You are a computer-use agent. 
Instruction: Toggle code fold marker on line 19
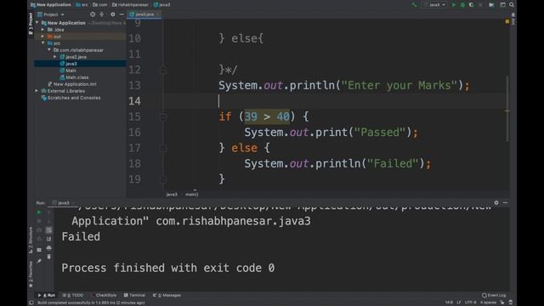[163, 179]
